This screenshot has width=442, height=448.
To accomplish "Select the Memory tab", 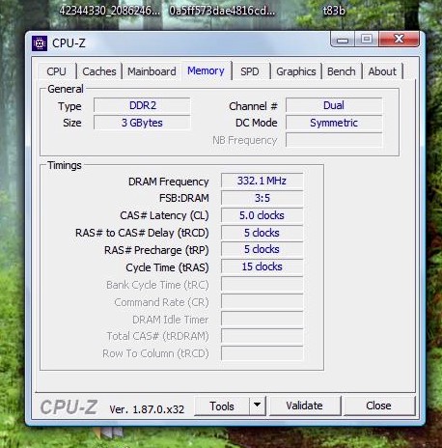I will click(x=206, y=70).
